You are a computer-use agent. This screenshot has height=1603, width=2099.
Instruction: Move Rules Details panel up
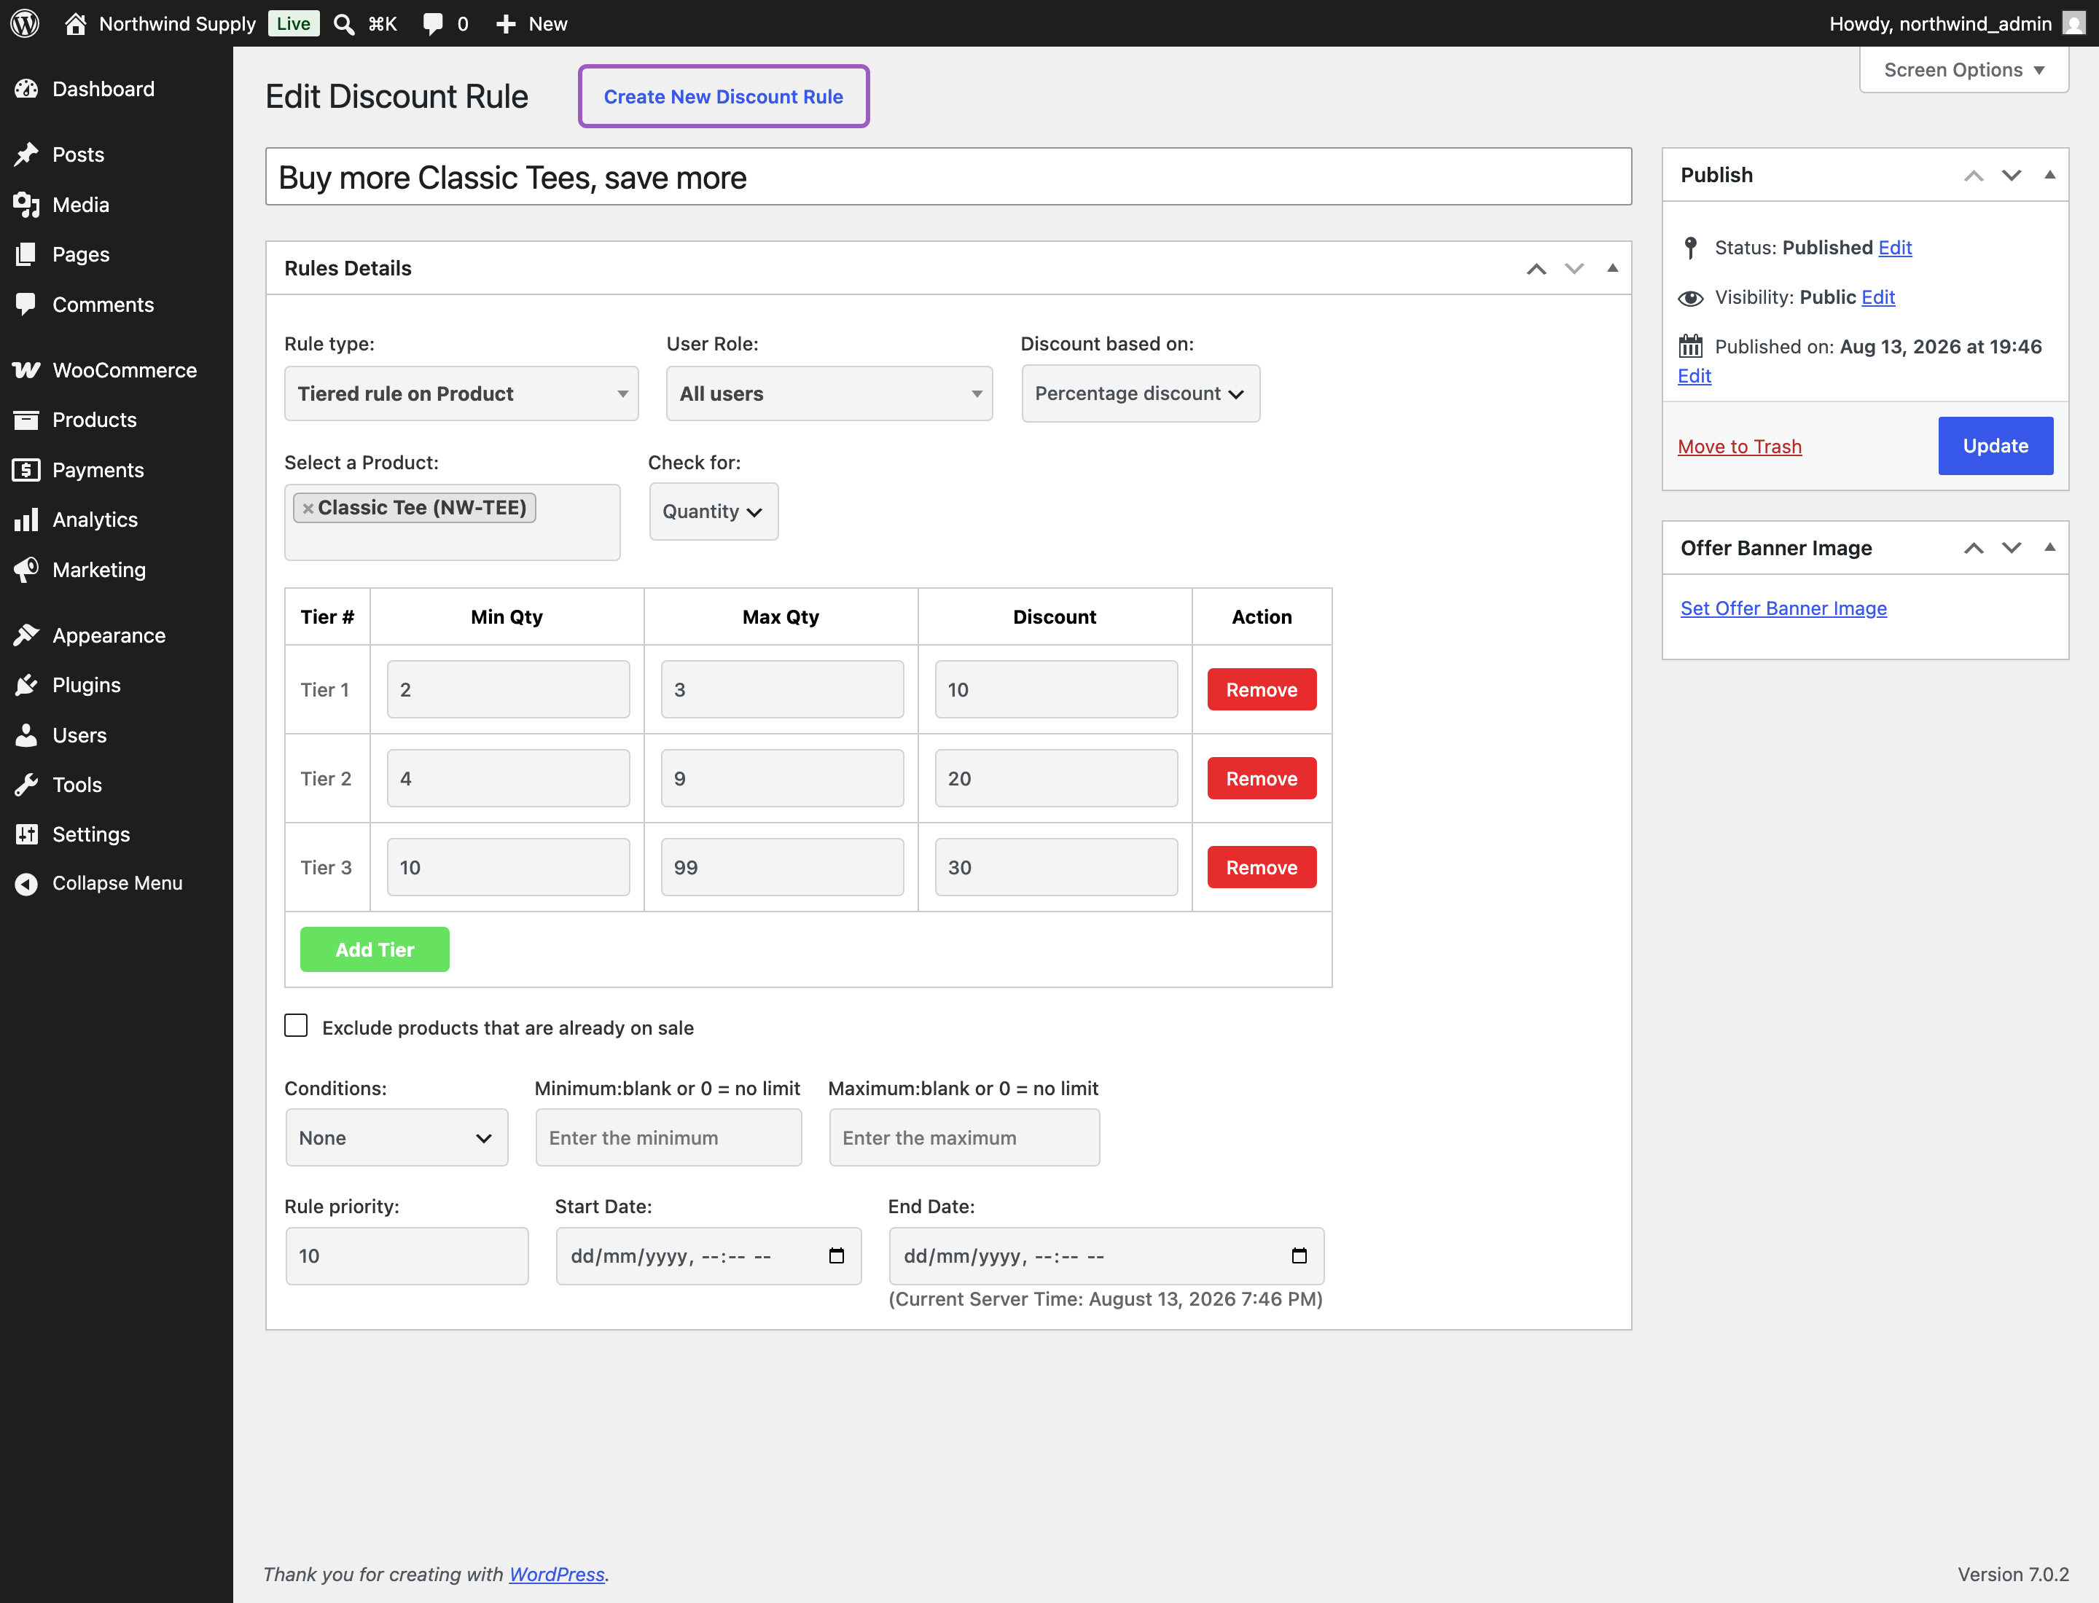pyautogui.click(x=1536, y=268)
